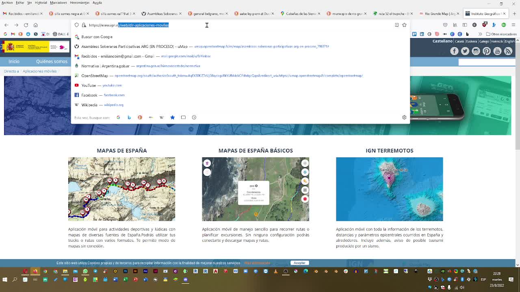Open the Marcadores menu

click(x=58, y=3)
